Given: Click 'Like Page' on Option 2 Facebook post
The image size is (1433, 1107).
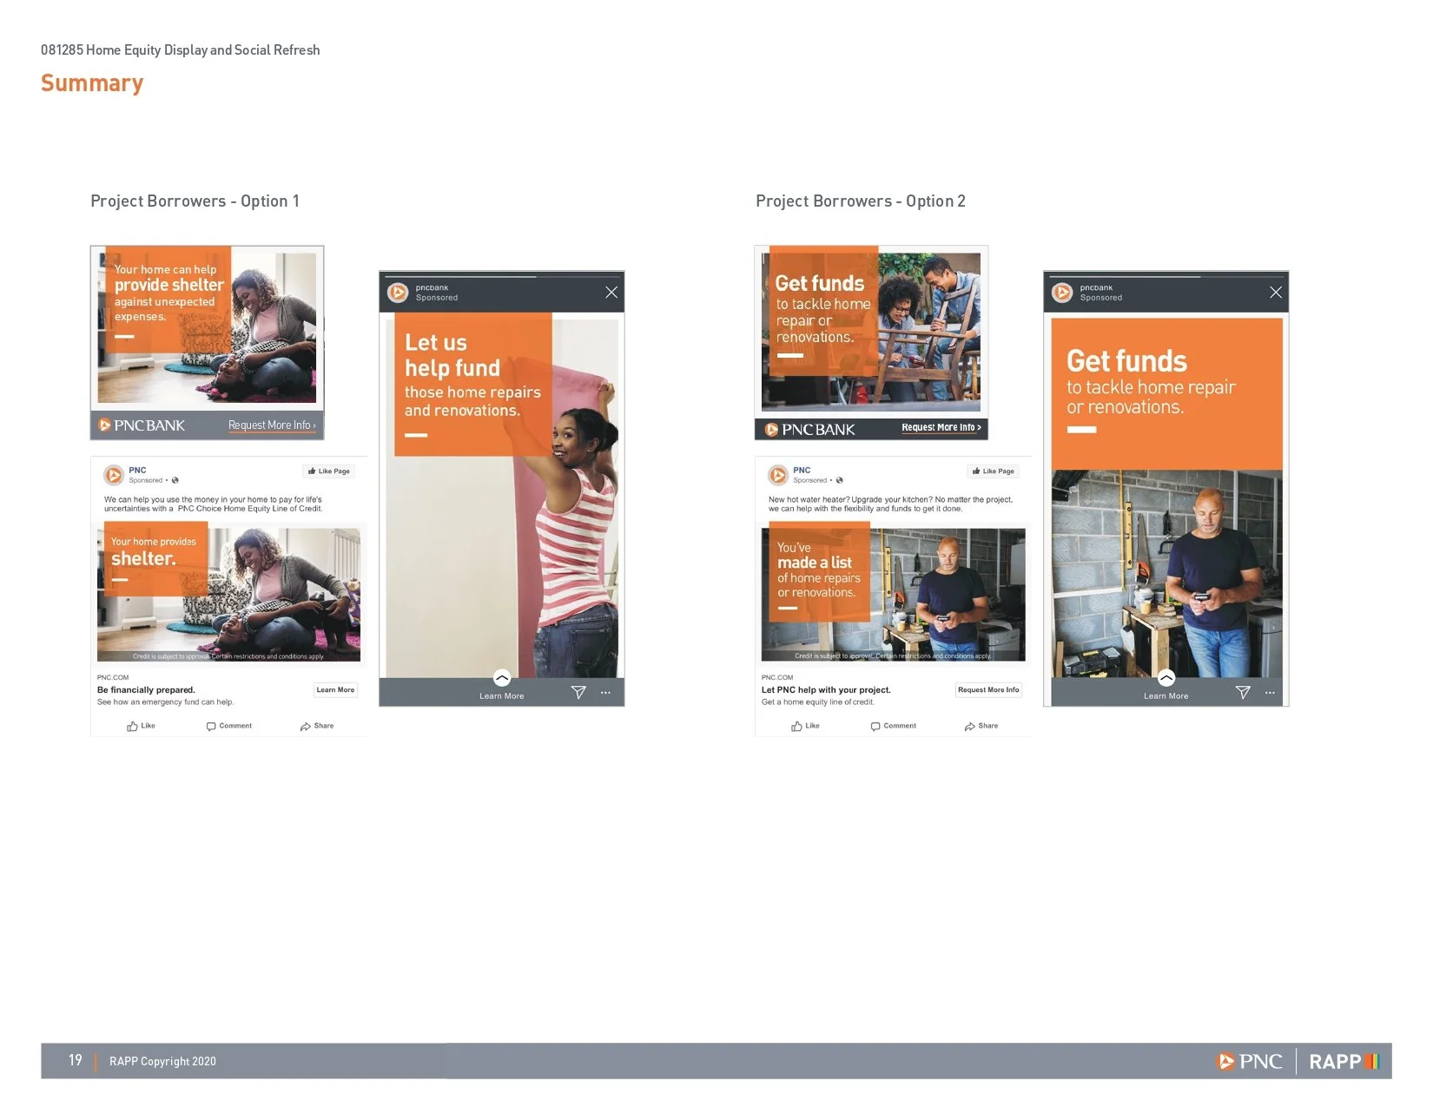Looking at the screenshot, I should point(994,471).
